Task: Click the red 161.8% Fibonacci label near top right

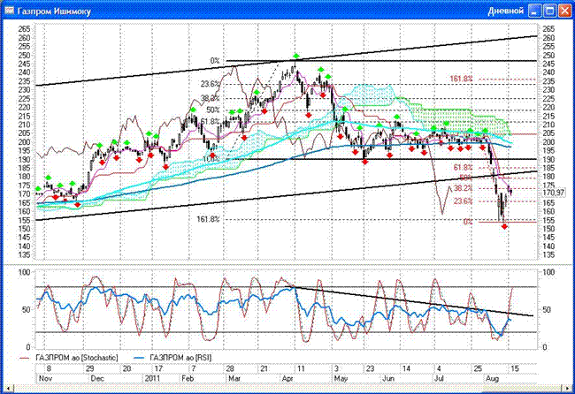Action: coord(462,80)
